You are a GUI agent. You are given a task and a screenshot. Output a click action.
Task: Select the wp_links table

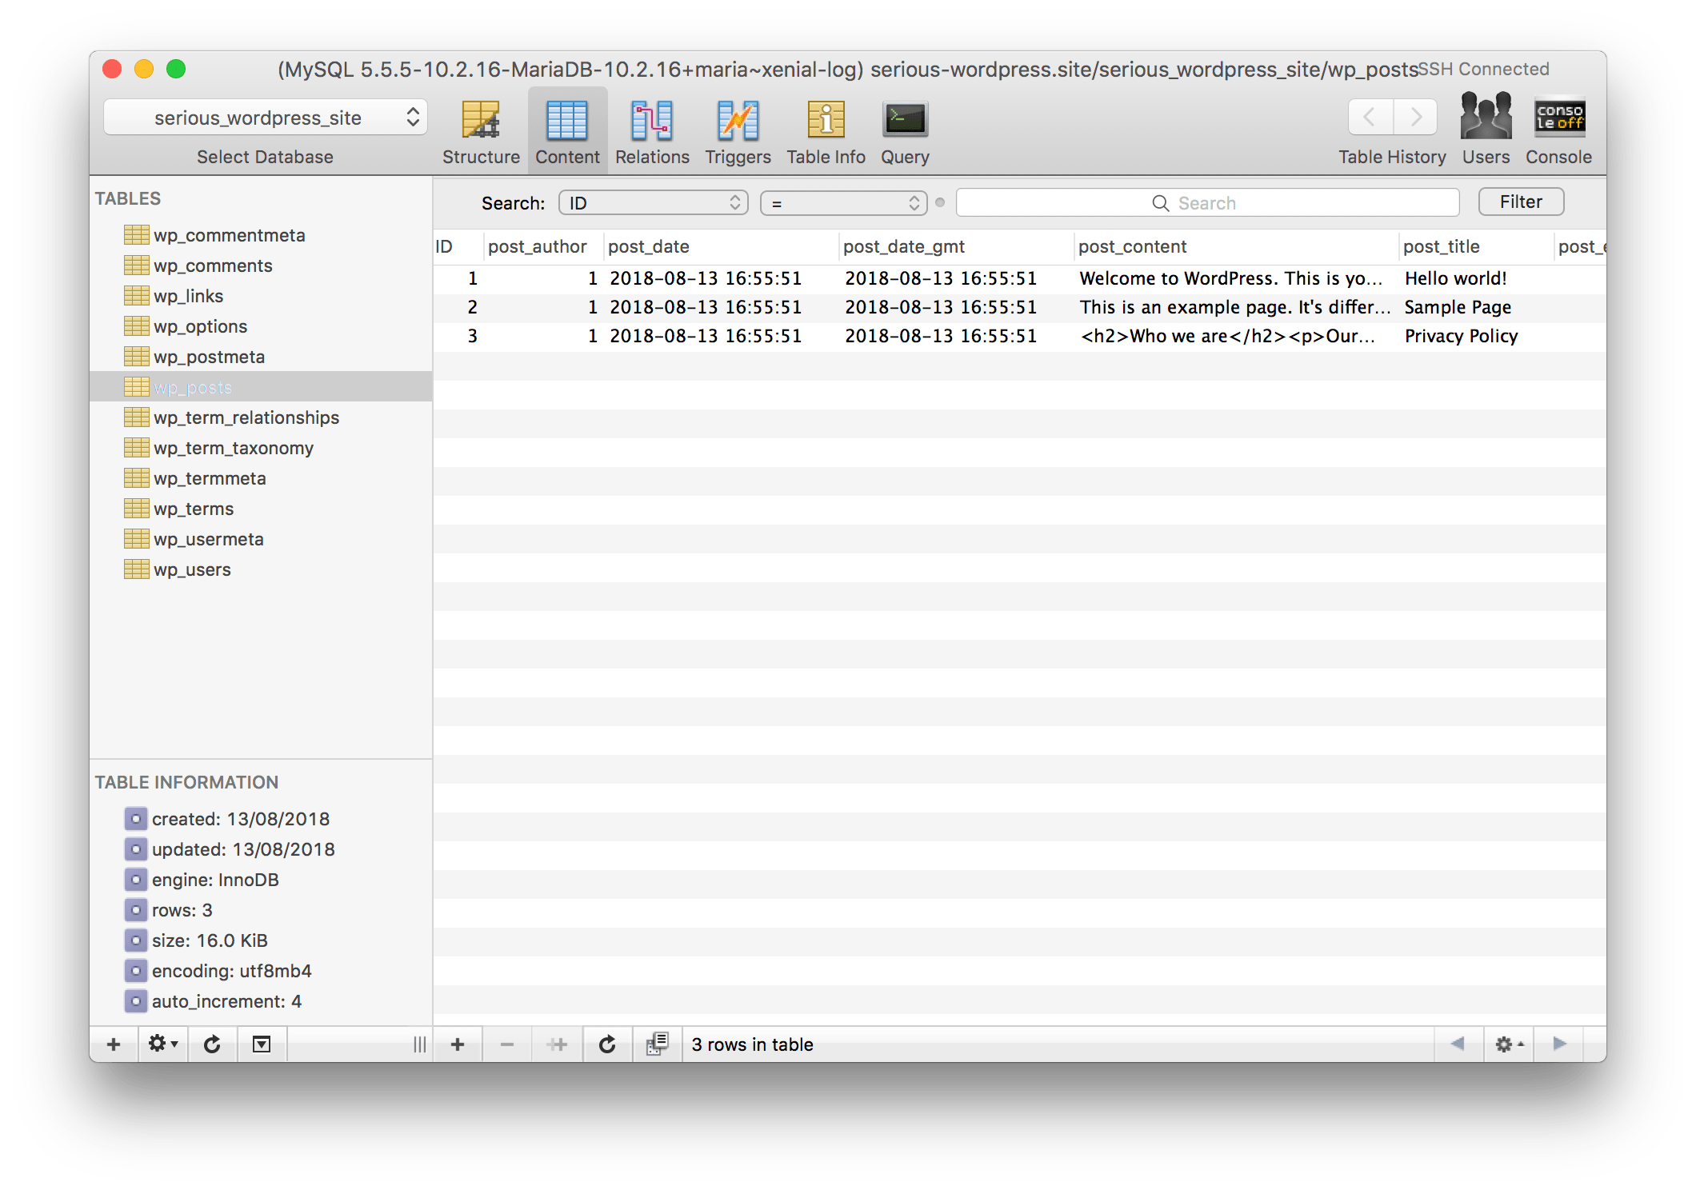coord(261,296)
